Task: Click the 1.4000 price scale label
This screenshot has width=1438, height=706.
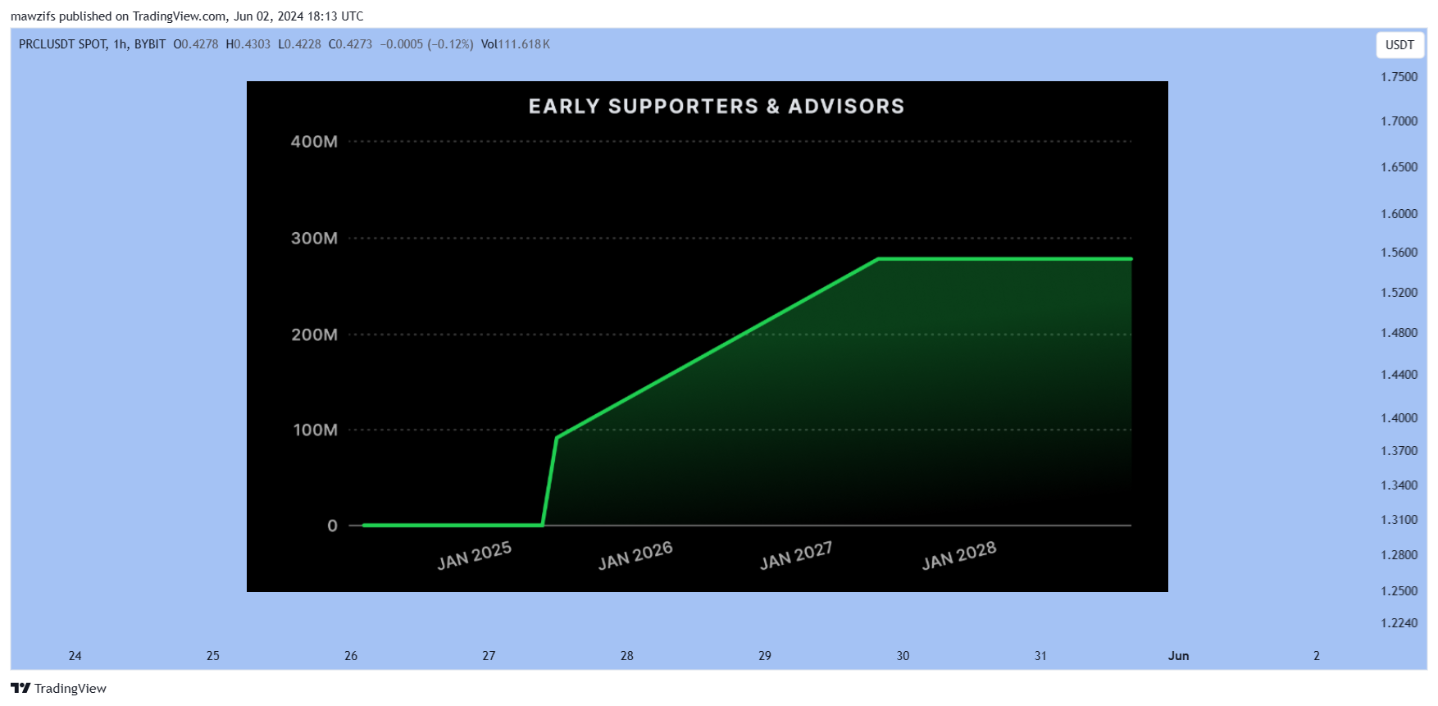Action: (x=1399, y=418)
